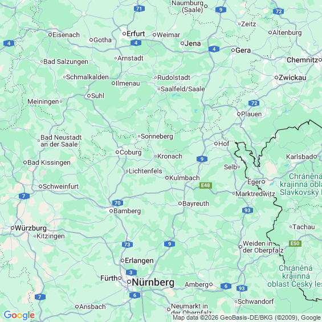Click the A3 shield near Nürnberg
This screenshot has height=322, width=322.
pyautogui.click(x=131, y=272)
